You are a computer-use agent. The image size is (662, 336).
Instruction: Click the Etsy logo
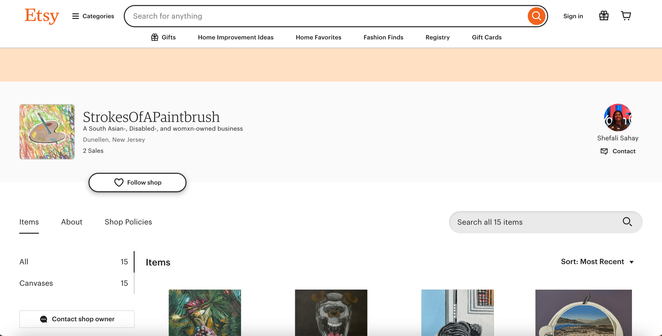42,16
